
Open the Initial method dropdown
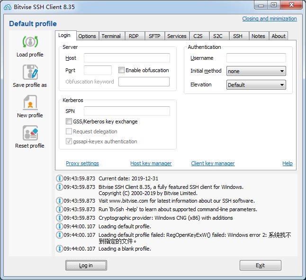click(x=256, y=71)
